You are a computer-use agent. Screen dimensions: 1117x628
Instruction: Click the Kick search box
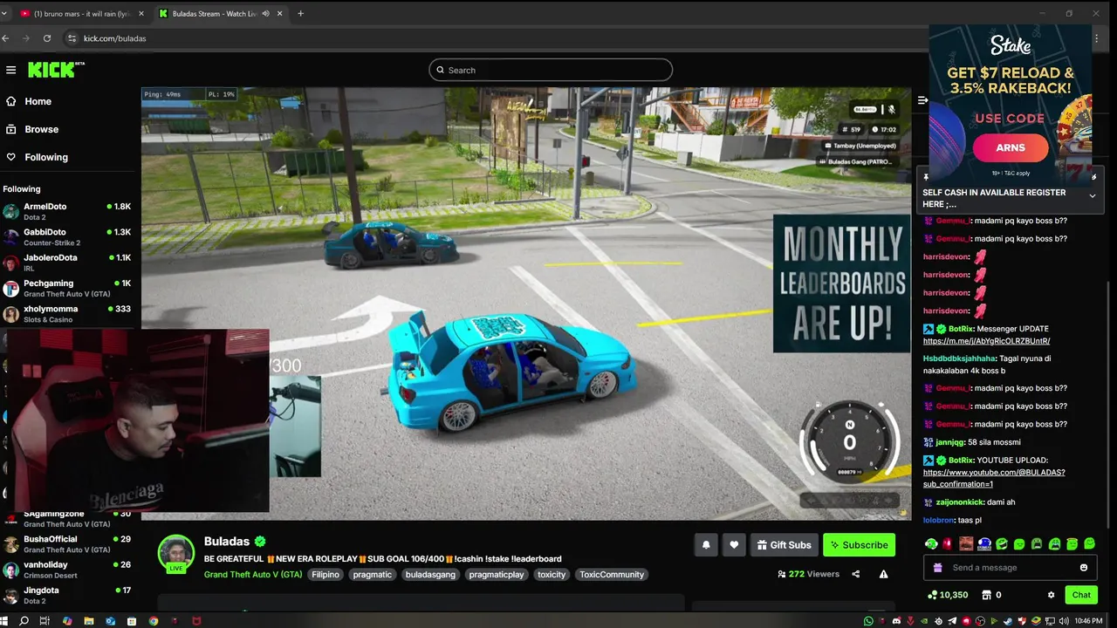(551, 70)
